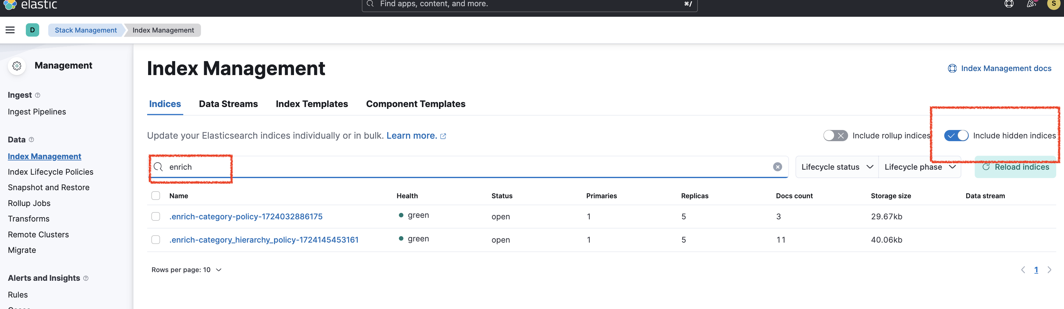
Task: Open the newsfeed notifications icon
Action: click(x=1031, y=4)
